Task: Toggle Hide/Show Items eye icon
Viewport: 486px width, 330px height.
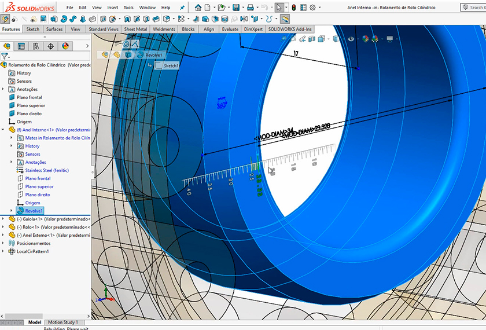Action: pos(351,39)
